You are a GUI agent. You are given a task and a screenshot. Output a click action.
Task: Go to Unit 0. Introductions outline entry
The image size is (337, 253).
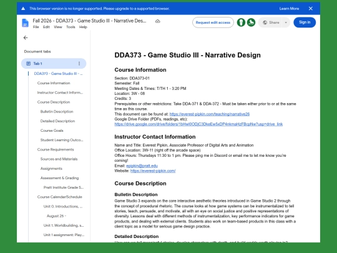tap(63, 206)
